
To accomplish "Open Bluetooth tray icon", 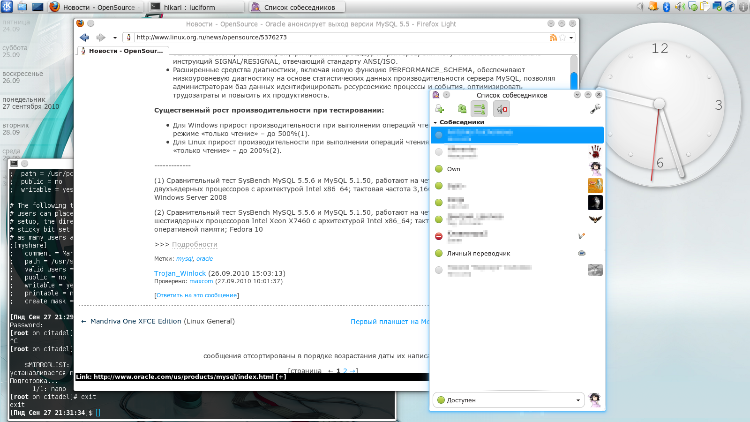I will (x=666, y=7).
